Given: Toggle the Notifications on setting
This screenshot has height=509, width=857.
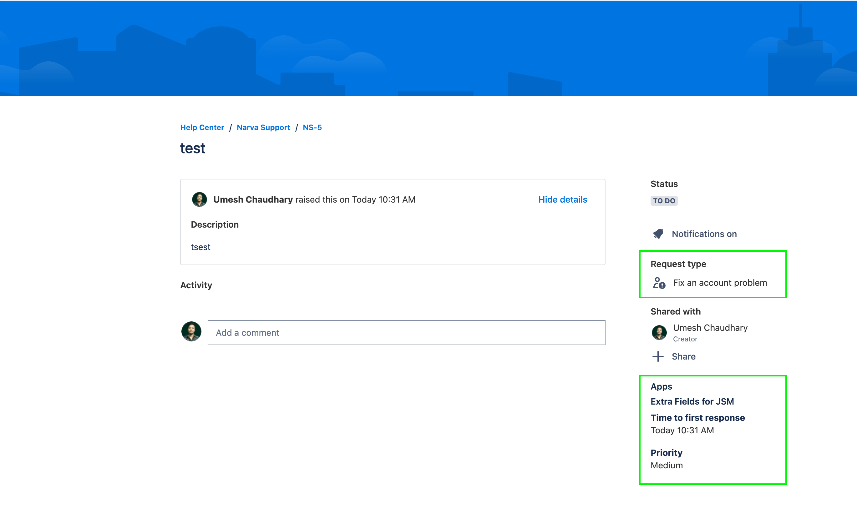Looking at the screenshot, I should coord(704,234).
